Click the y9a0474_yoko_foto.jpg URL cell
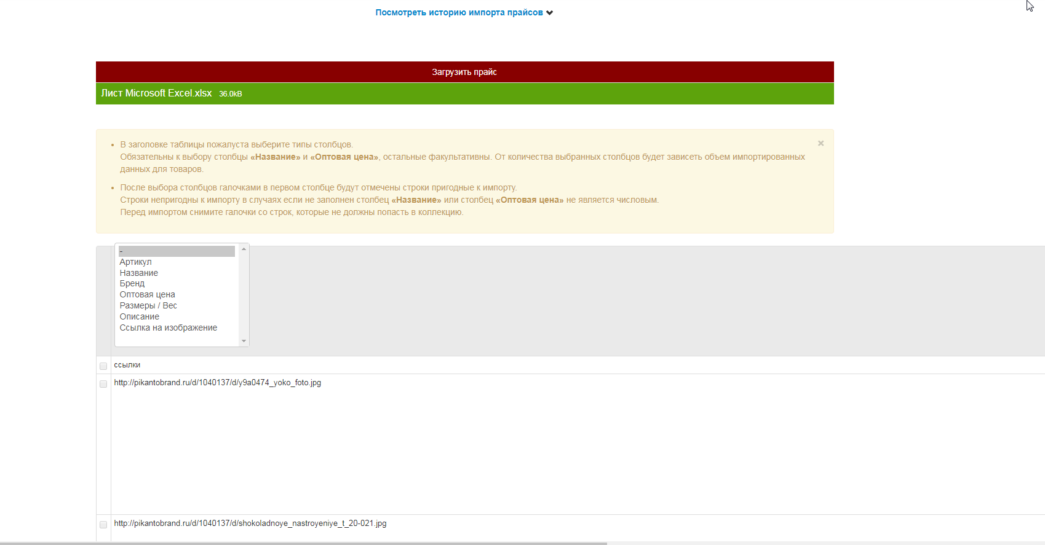1045x545 pixels. tap(217, 382)
